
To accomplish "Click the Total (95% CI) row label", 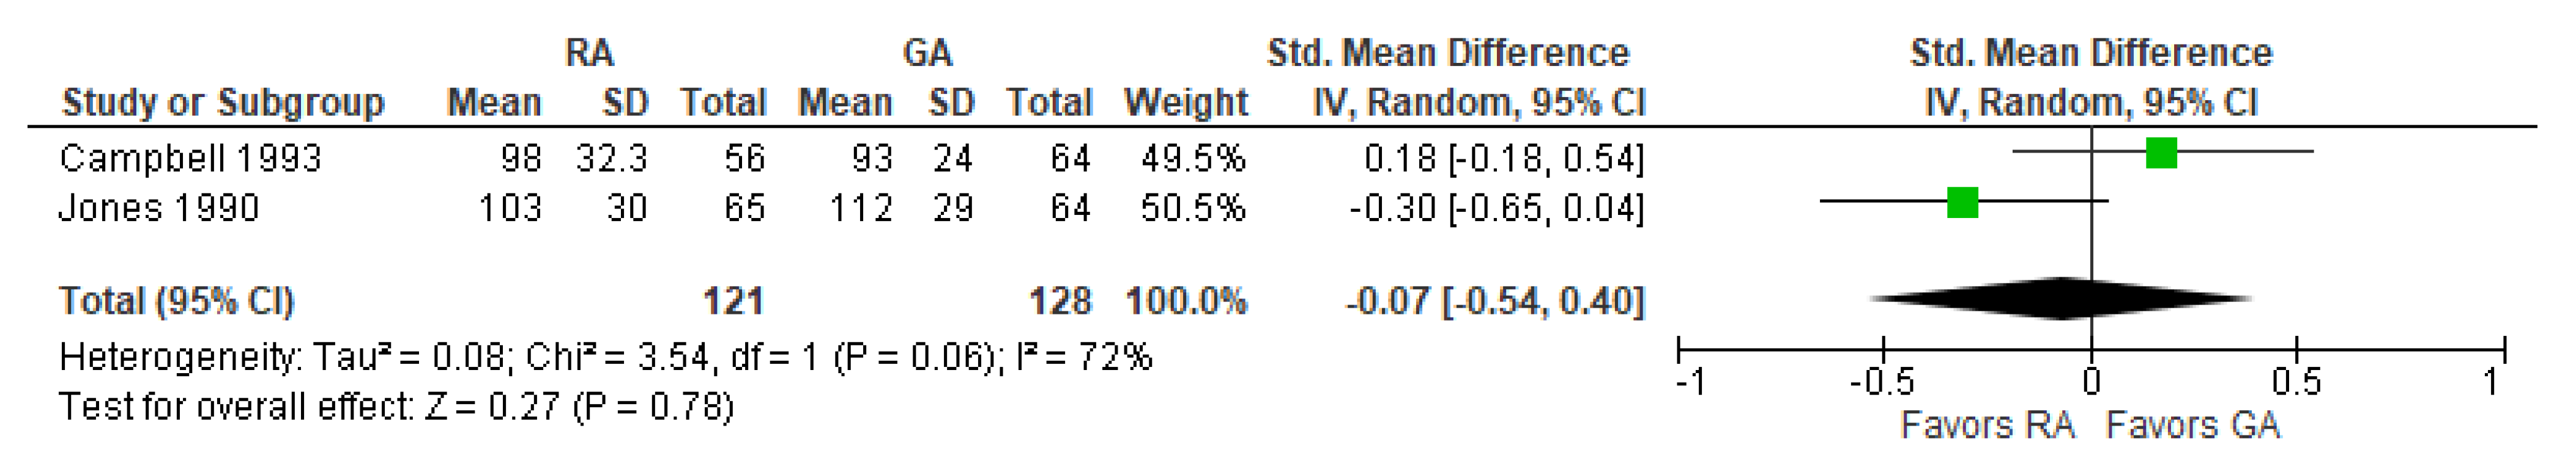I will (176, 300).
